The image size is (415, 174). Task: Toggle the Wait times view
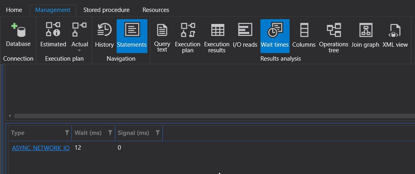pyautogui.click(x=275, y=36)
